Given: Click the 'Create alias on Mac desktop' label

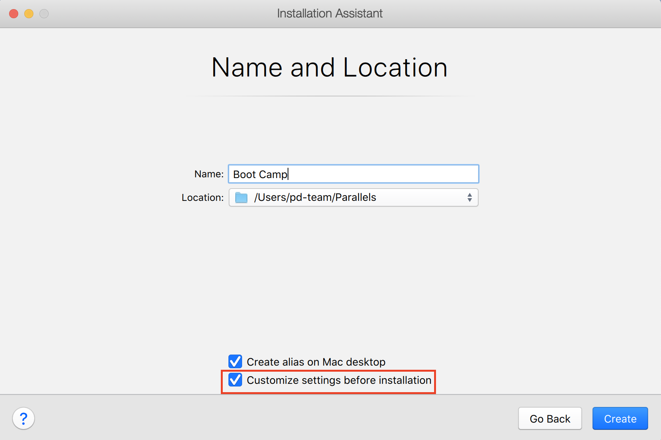Looking at the screenshot, I should (x=316, y=362).
